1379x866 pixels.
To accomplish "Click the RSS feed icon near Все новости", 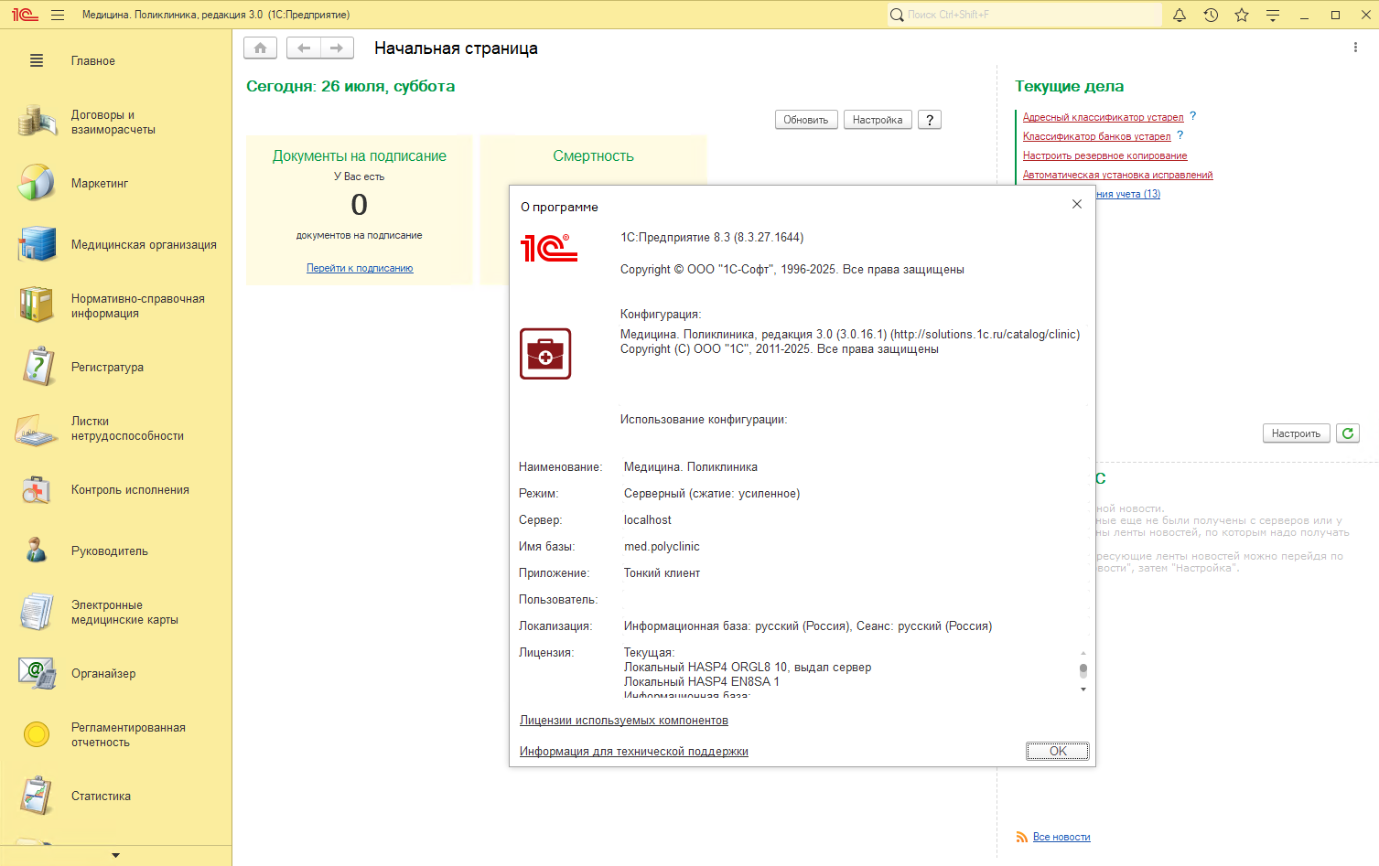I will tap(1021, 837).
